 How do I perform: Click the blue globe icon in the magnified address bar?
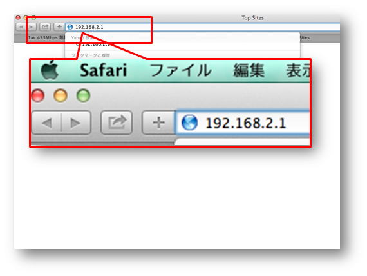tap(189, 123)
